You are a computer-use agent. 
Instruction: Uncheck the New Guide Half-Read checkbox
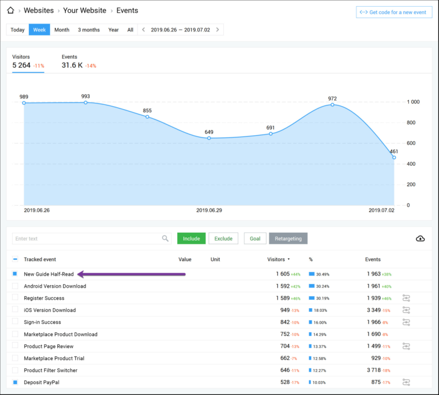[15, 274]
